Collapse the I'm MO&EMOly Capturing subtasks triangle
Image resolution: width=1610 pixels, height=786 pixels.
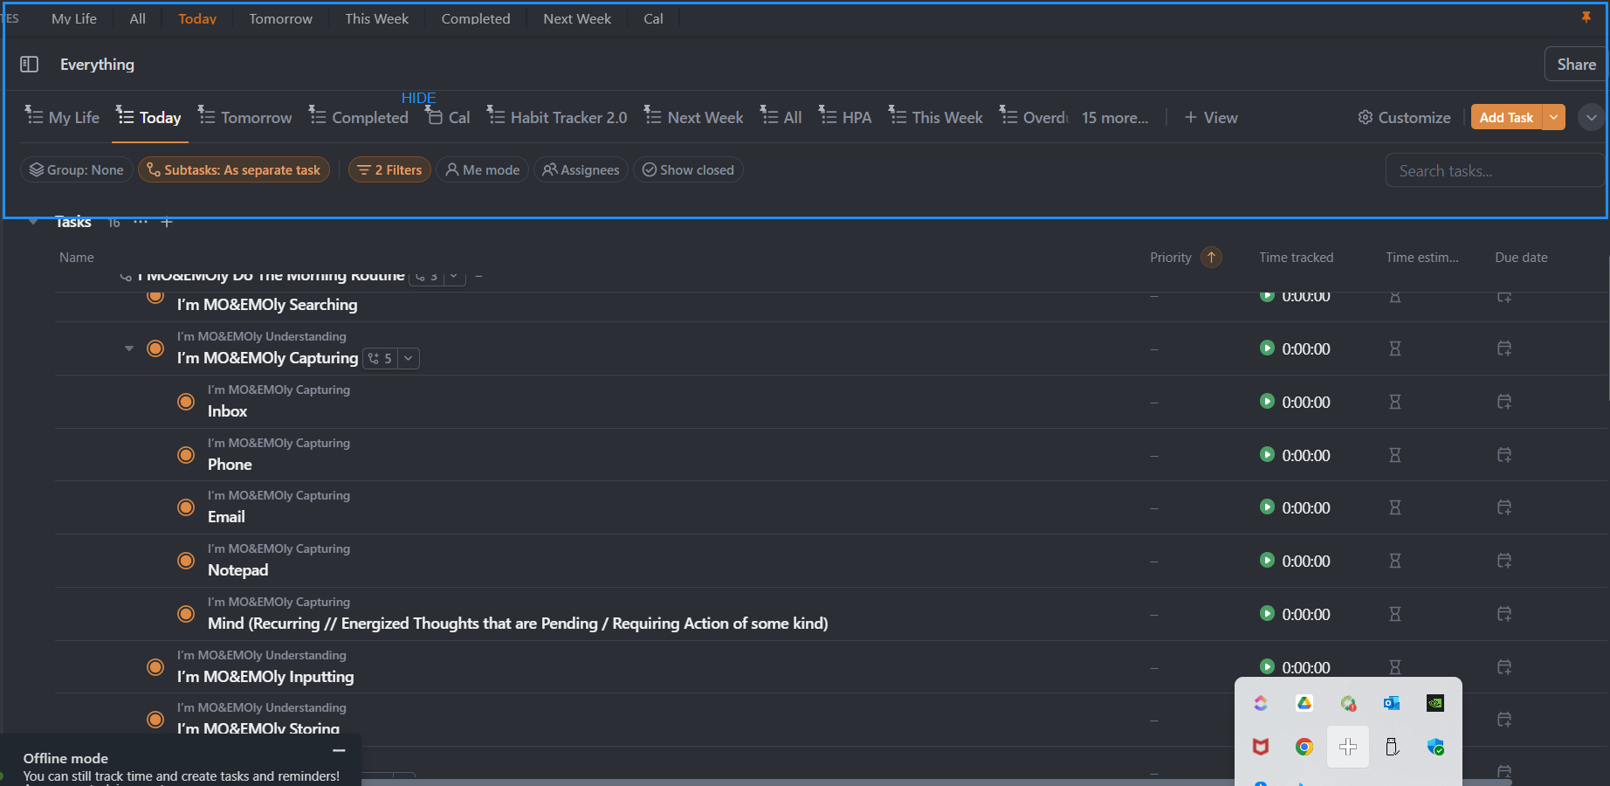pos(129,348)
